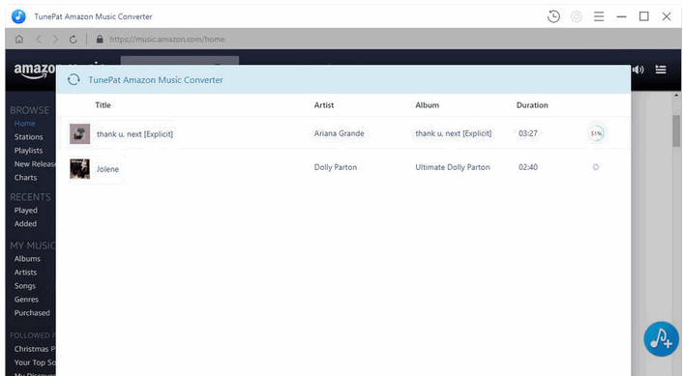Open Playlists in the sidebar
Image resolution: width=683 pixels, height=376 pixels.
click(x=28, y=151)
